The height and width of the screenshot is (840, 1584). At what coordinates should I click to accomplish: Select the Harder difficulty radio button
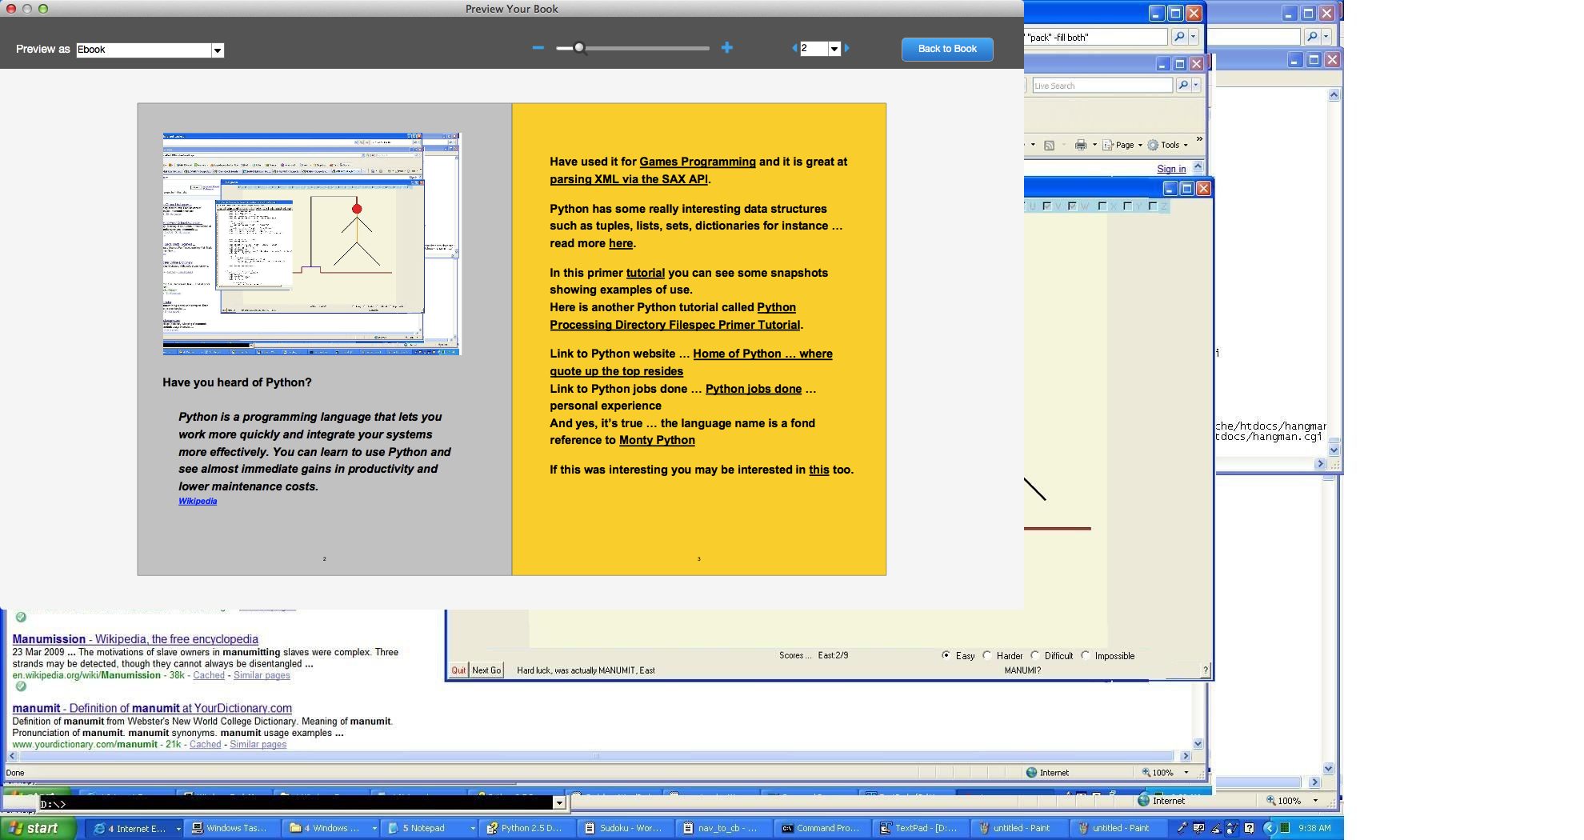(987, 655)
